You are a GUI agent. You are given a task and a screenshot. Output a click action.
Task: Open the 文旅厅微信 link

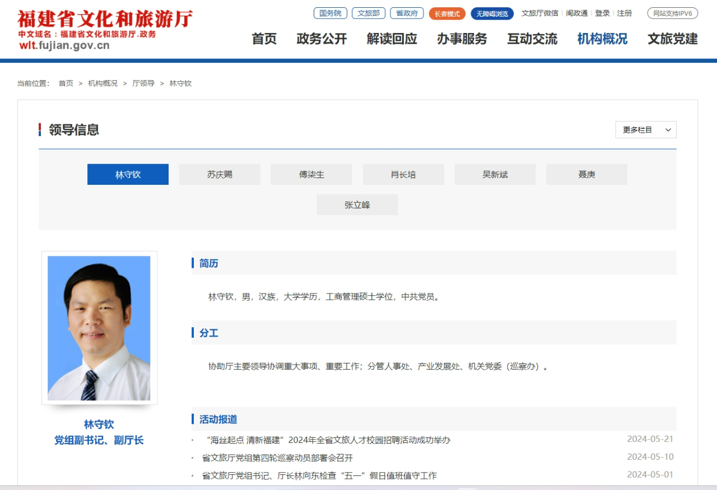pyautogui.click(x=540, y=13)
